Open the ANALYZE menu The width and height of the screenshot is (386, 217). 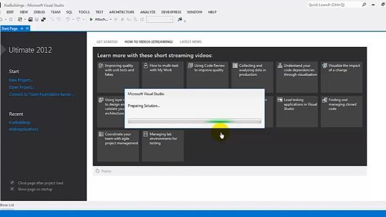pyautogui.click(x=148, y=12)
